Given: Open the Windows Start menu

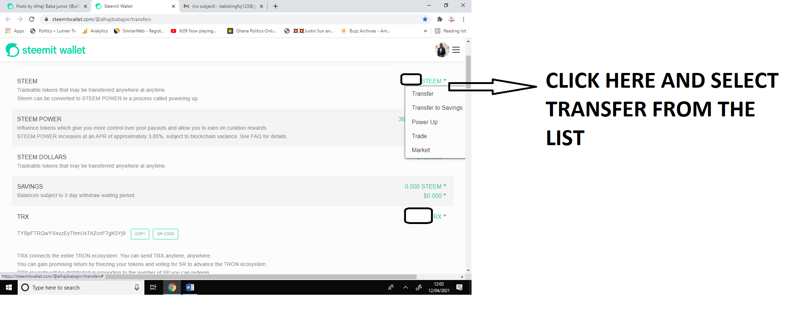Looking at the screenshot, I should click(9, 287).
